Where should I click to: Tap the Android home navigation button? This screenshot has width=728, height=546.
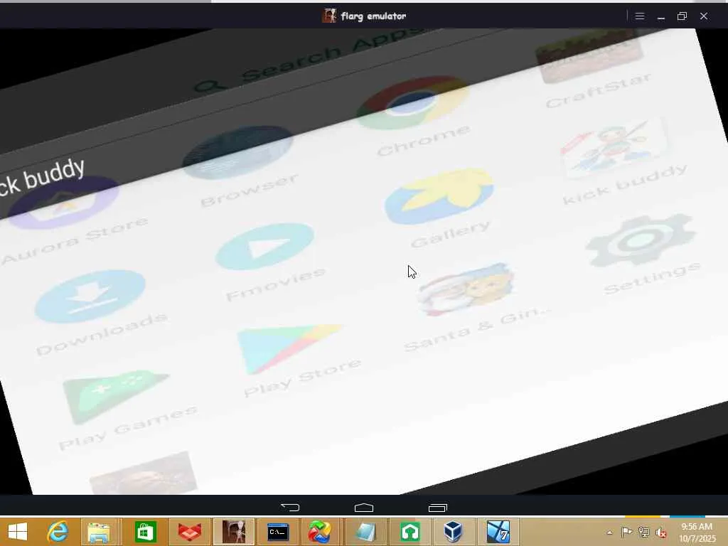[364, 508]
